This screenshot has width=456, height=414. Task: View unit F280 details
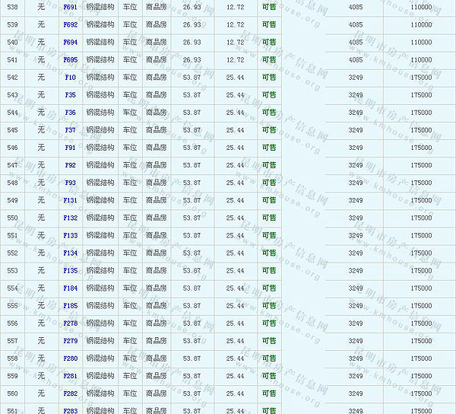coord(70,358)
